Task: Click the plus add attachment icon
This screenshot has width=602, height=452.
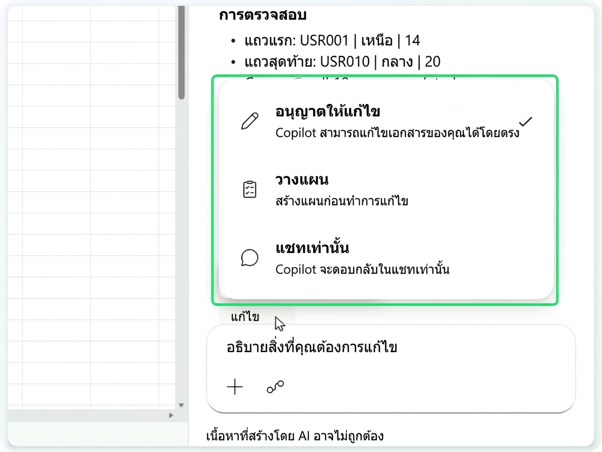Action: (235, 386)
